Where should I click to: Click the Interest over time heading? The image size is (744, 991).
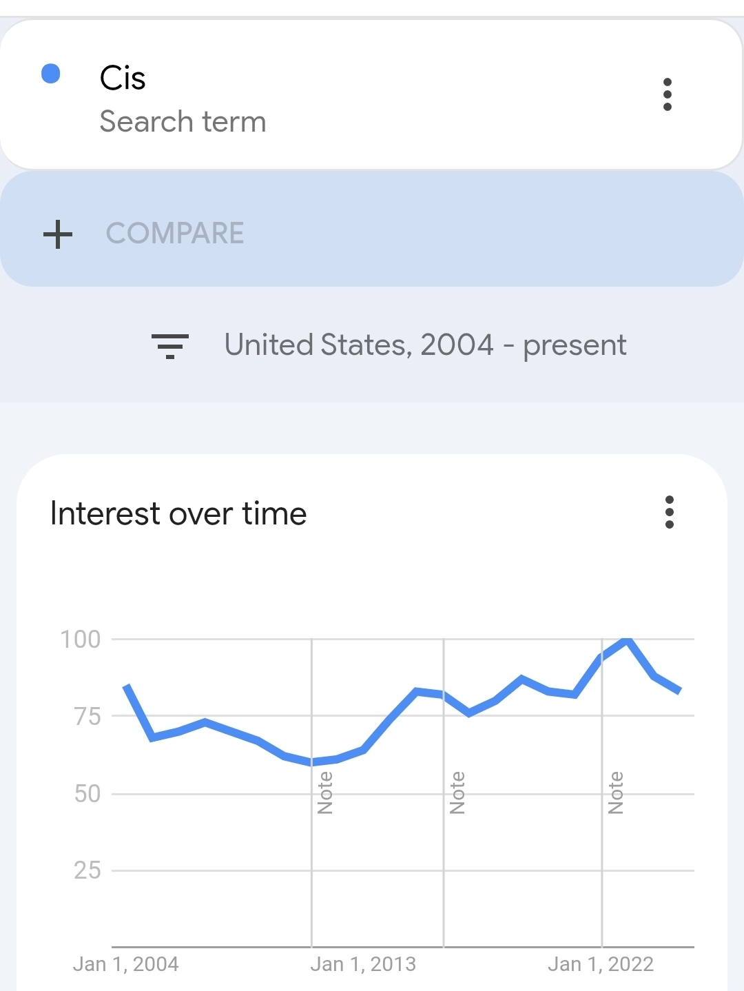pyautogui.click(x=178, y=514)
